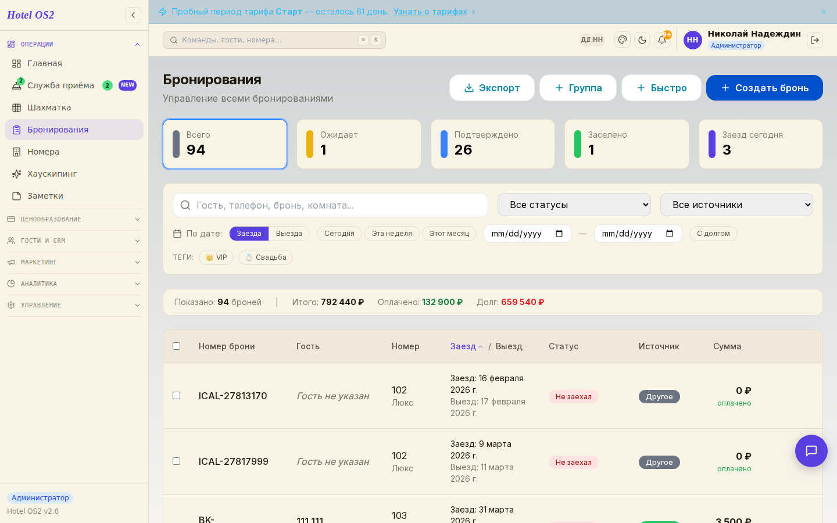Screen dimensions: 837x523
Task: Apply the VIP tag filter
Action: 216,257
